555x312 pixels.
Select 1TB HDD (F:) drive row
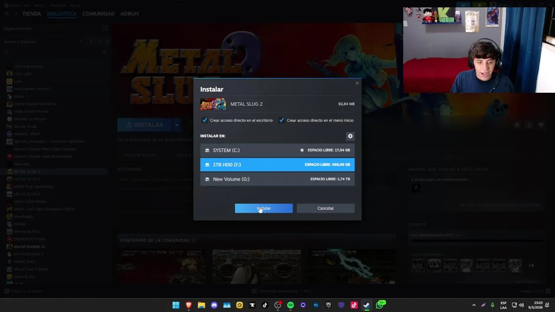(277, 165)
